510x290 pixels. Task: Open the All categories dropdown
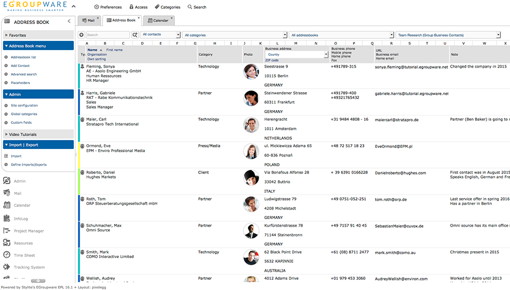pyautogui.click(x=234, y=35)
